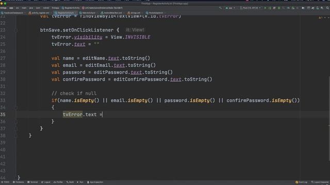
Task: Click 'val name' declaration on line 27
Action: click(x=63, y=58)
